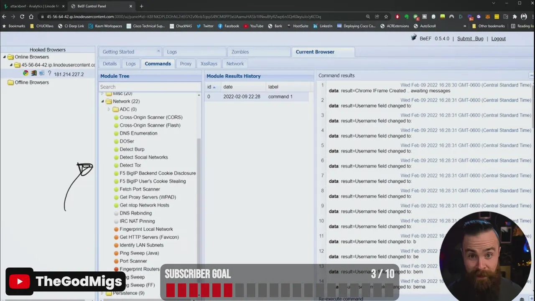Open browser home page icon
This screenshot has width=535, height=301.
(x=31, y=17)
